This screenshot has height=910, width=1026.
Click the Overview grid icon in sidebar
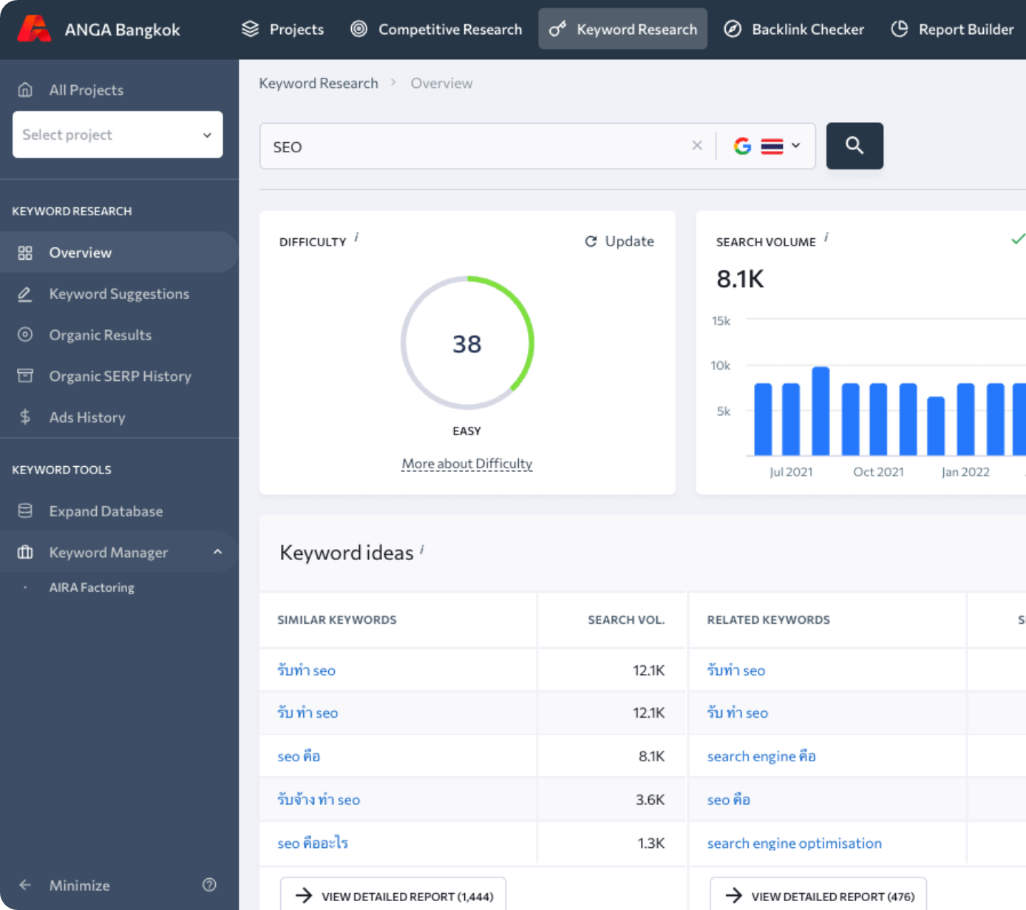(x=25, y=252)
